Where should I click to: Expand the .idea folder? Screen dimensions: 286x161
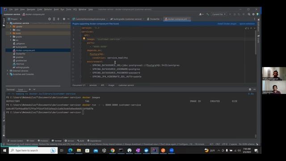(11, 30)
